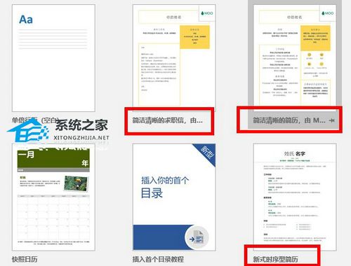Viewport: 351px width, 266px height.
Task: Click the Aa sample text in the blank document
Action: pos(26,20)
